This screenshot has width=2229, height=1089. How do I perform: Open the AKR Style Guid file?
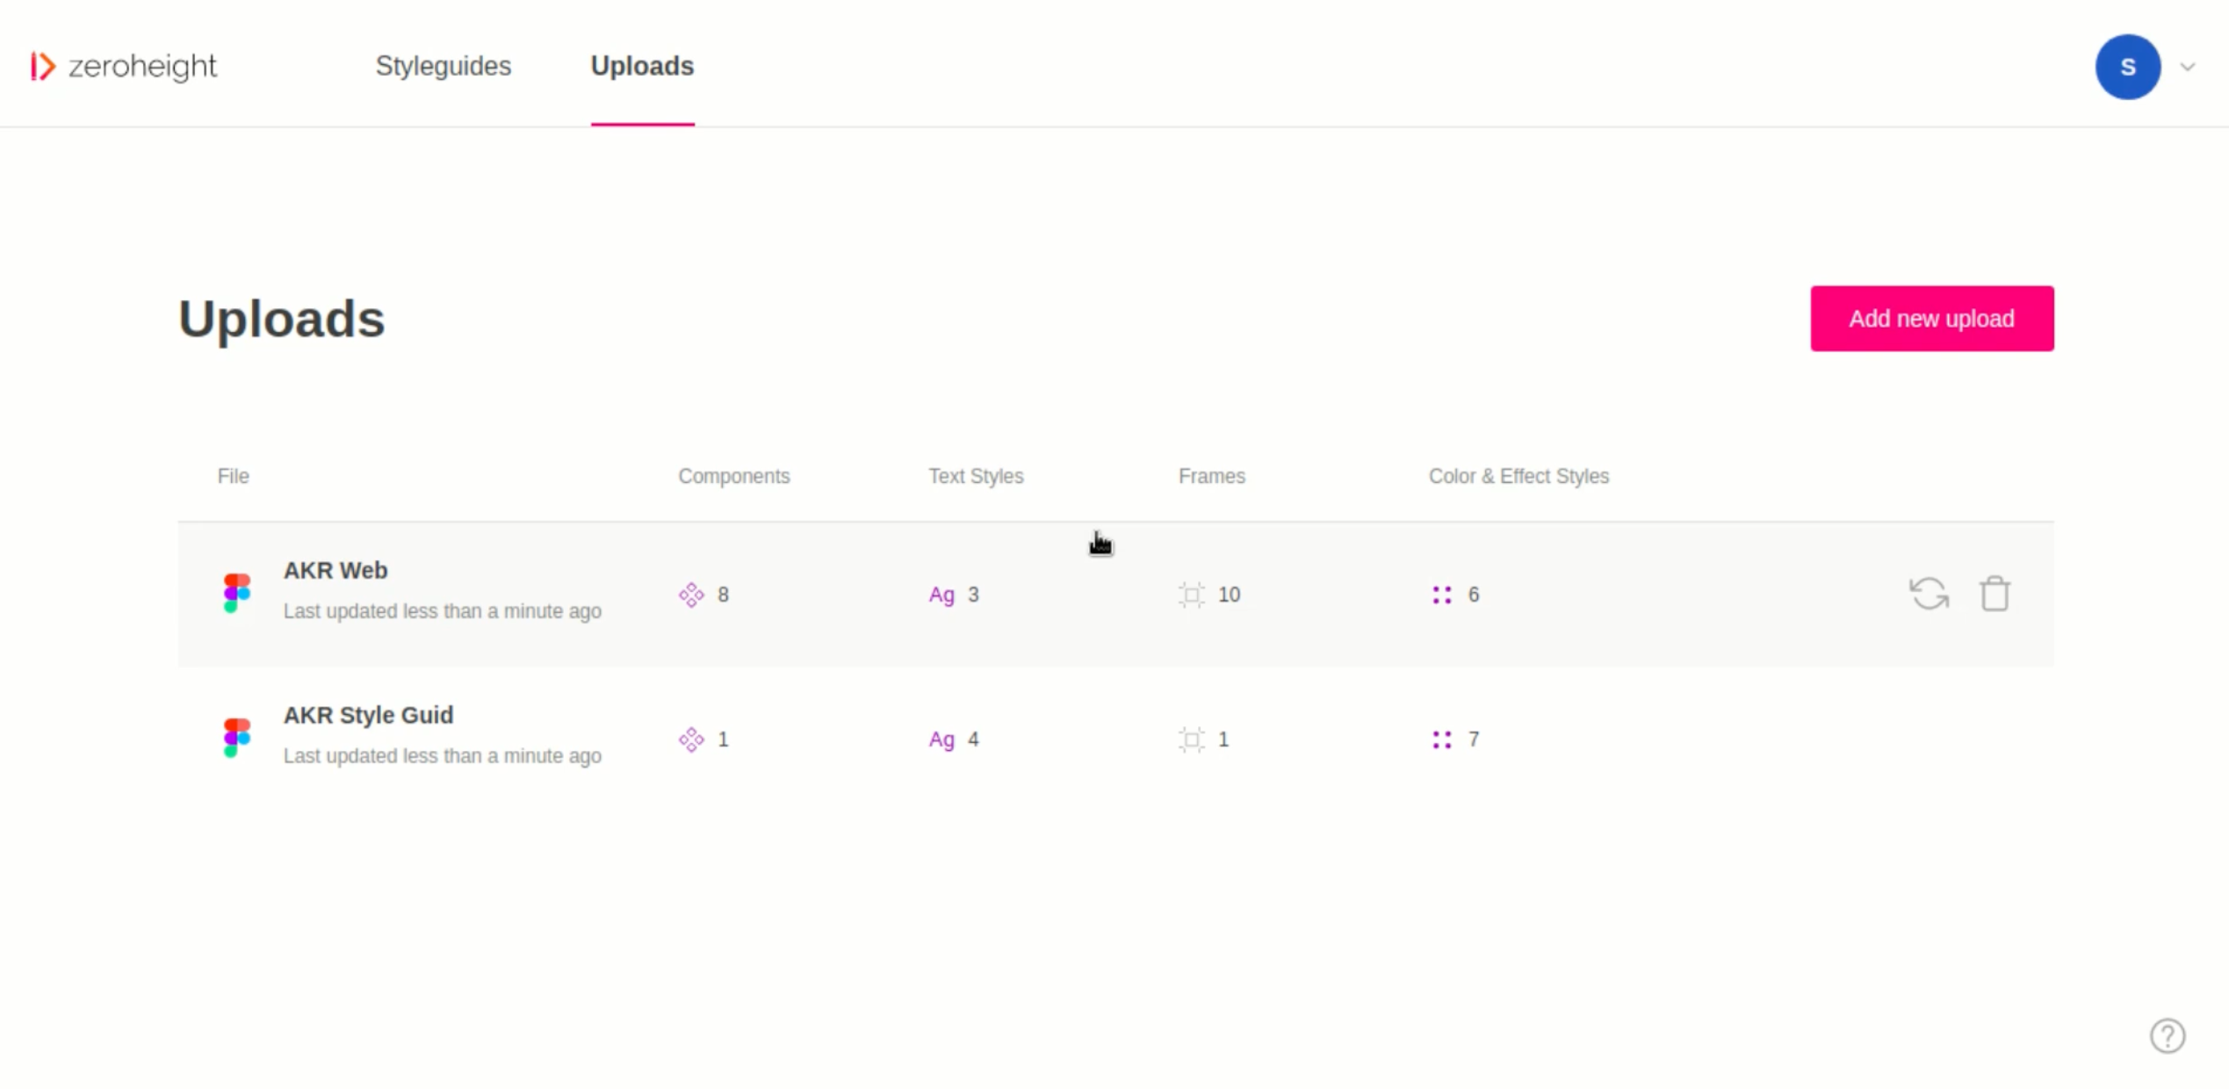(x=368, y=715)
